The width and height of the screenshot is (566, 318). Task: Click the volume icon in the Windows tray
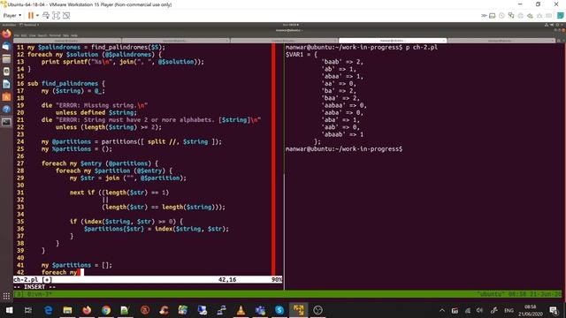479,310
